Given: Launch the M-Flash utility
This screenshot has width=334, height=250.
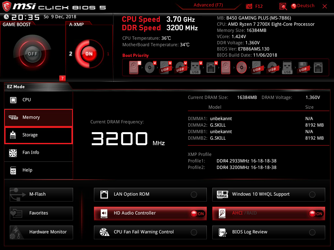Looking at the screenshot, I should click(x=41, y=194).
